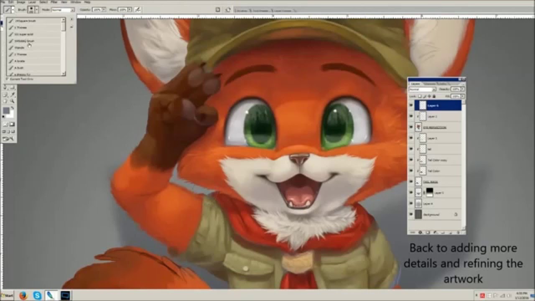Click the tool presets list scrollbar

coord(64,46)
